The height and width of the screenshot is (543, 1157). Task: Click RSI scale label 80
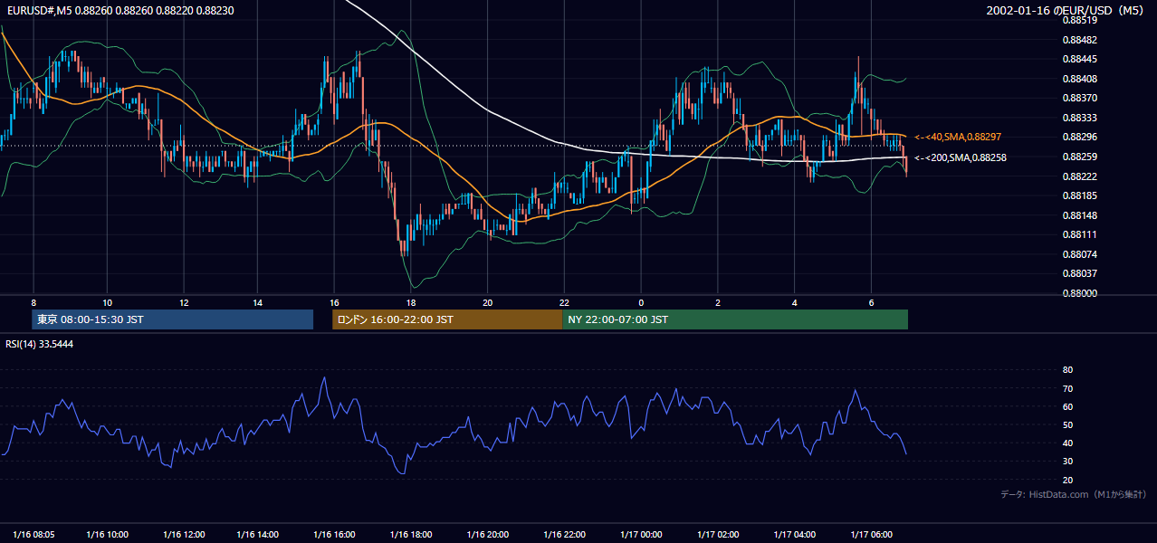tap(1067, 370)
